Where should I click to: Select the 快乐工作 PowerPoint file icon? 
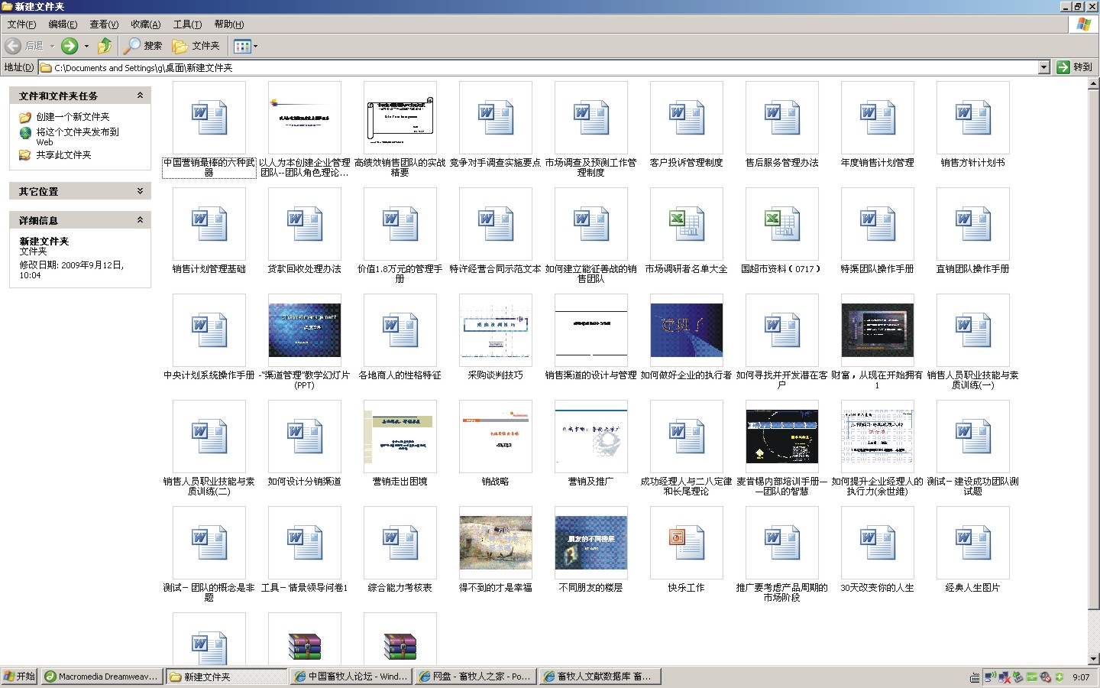pos(686,543)
